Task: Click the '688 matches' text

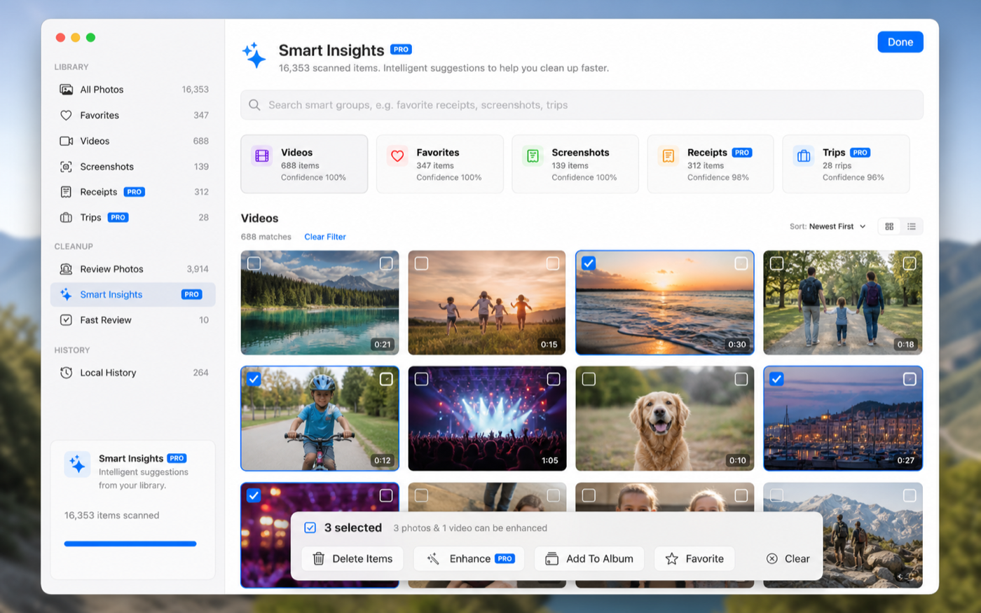Action: tap(266, 237)
